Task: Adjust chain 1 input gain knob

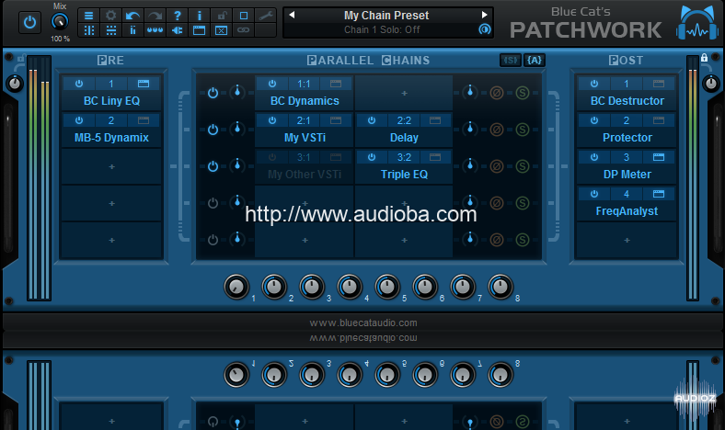Action: point(237,92)
